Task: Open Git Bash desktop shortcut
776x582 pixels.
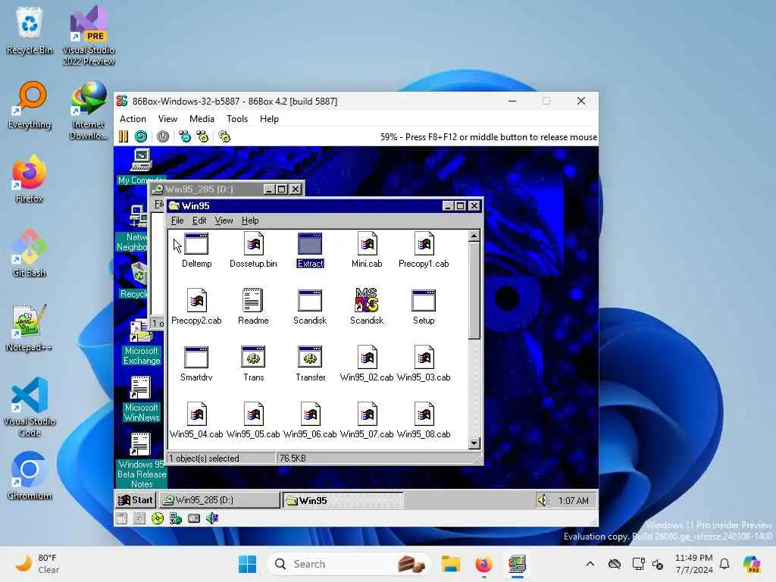Action: click(x=30, y=253)
